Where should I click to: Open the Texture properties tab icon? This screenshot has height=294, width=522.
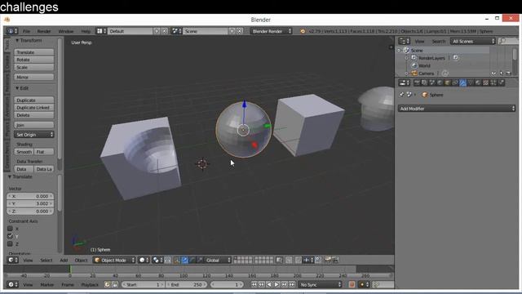486,82
